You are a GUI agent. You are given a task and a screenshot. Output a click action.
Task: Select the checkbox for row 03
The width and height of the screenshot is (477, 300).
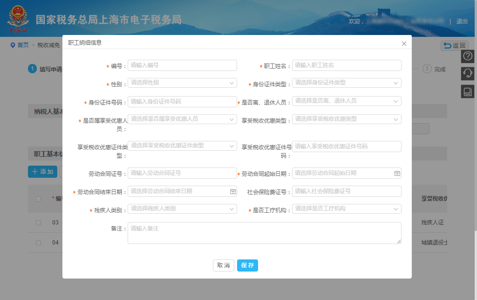point(38,223)
